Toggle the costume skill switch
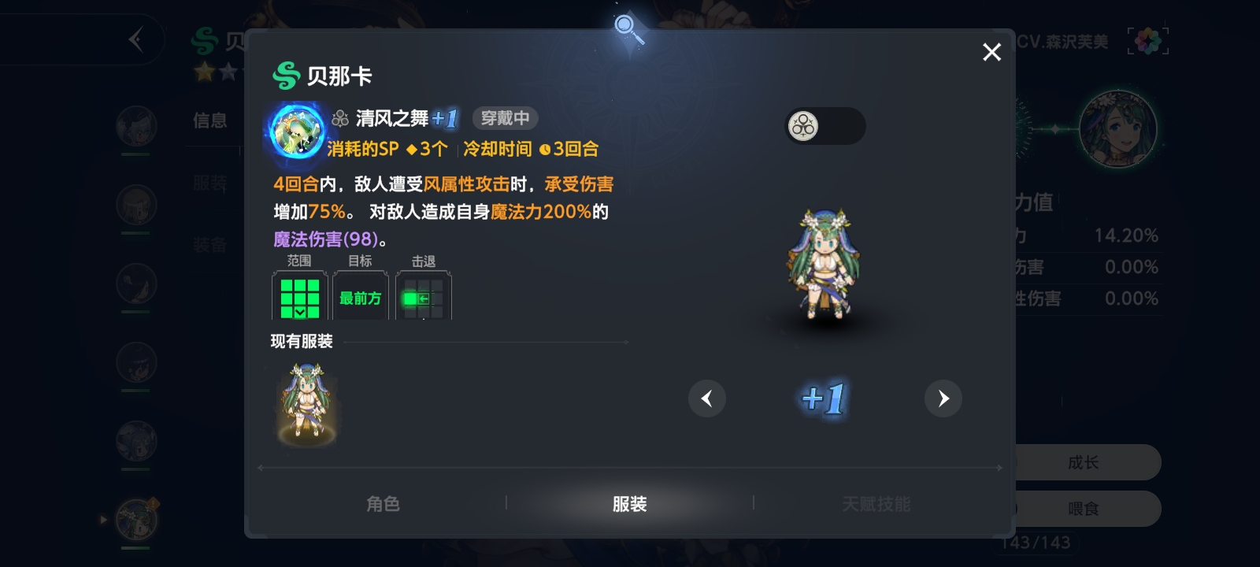Viewport: 1260px width, 567px height. pos(825,126)
